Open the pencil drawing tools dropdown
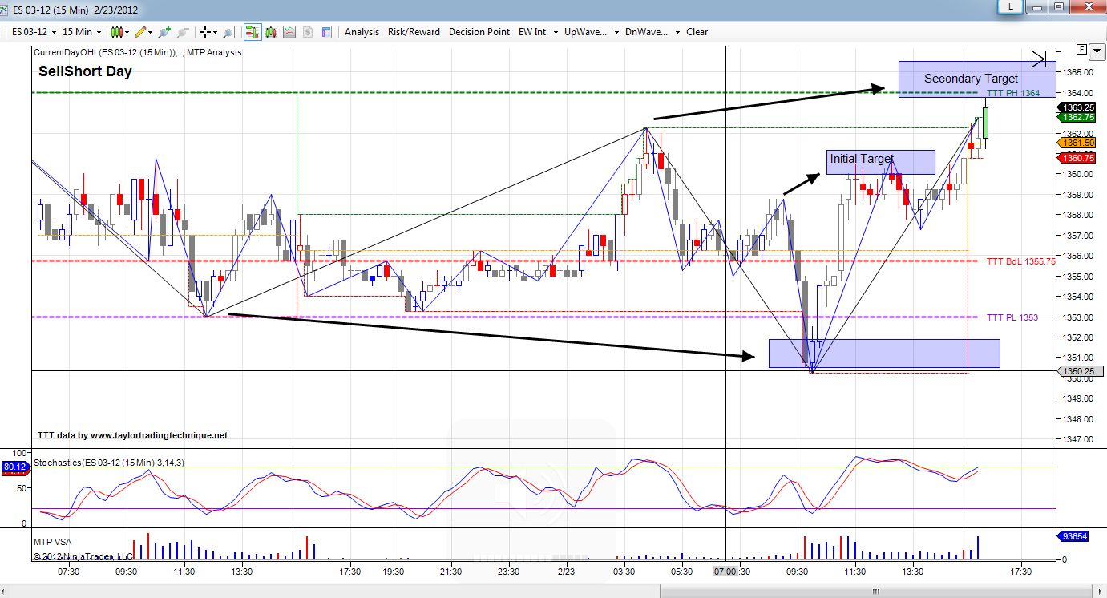The height and width of the screenshot is (598, 1107). coord(144,32)
